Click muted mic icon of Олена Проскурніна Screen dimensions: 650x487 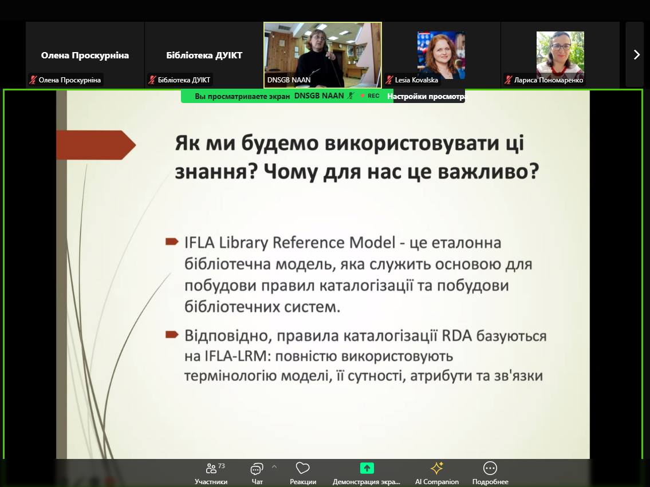click(x=33, y=80)
